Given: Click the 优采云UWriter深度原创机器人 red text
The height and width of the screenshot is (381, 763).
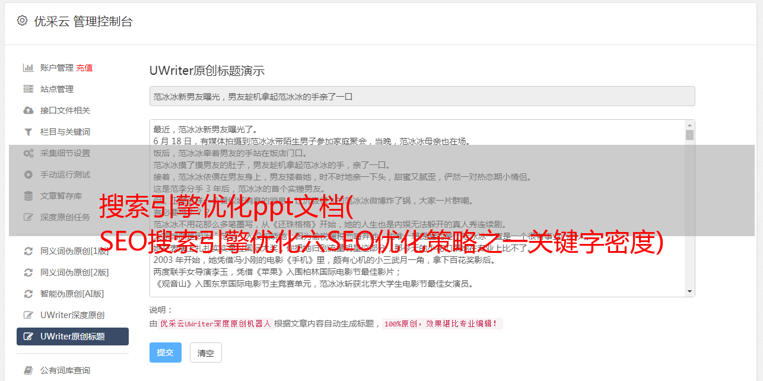Looking at the screenshot, I should click(x=215, y=324).
